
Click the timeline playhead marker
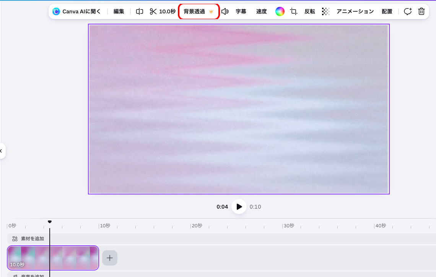click(49, 222)
